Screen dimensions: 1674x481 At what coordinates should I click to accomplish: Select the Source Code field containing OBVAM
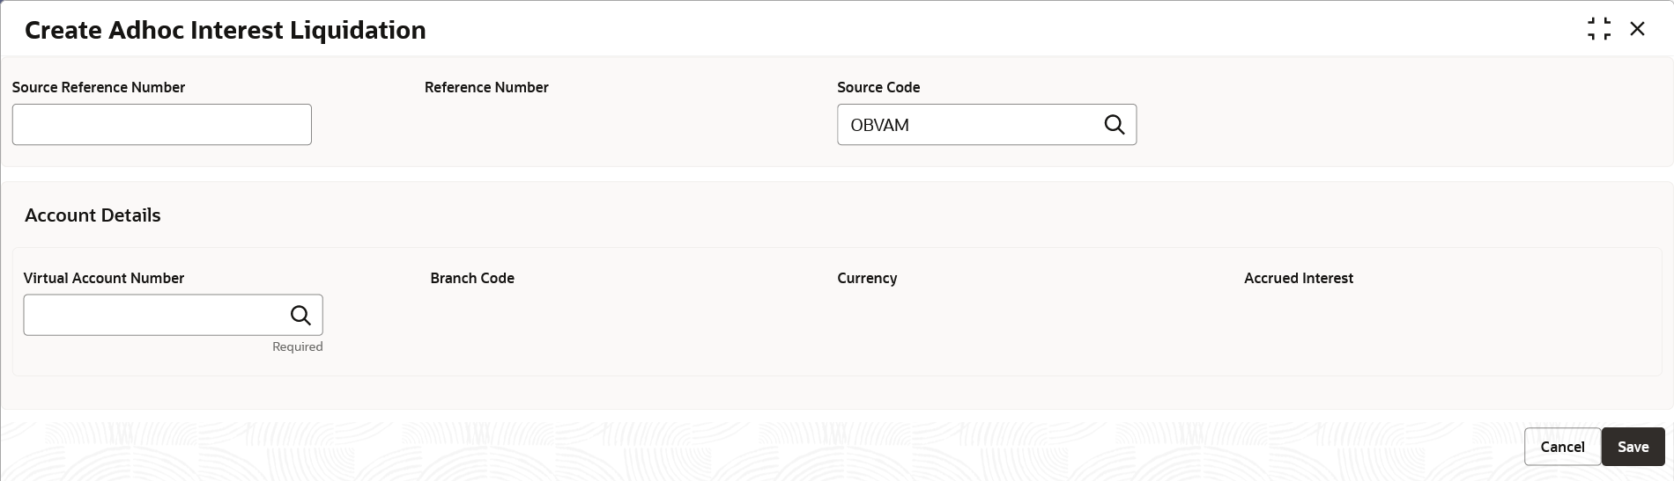967,125
